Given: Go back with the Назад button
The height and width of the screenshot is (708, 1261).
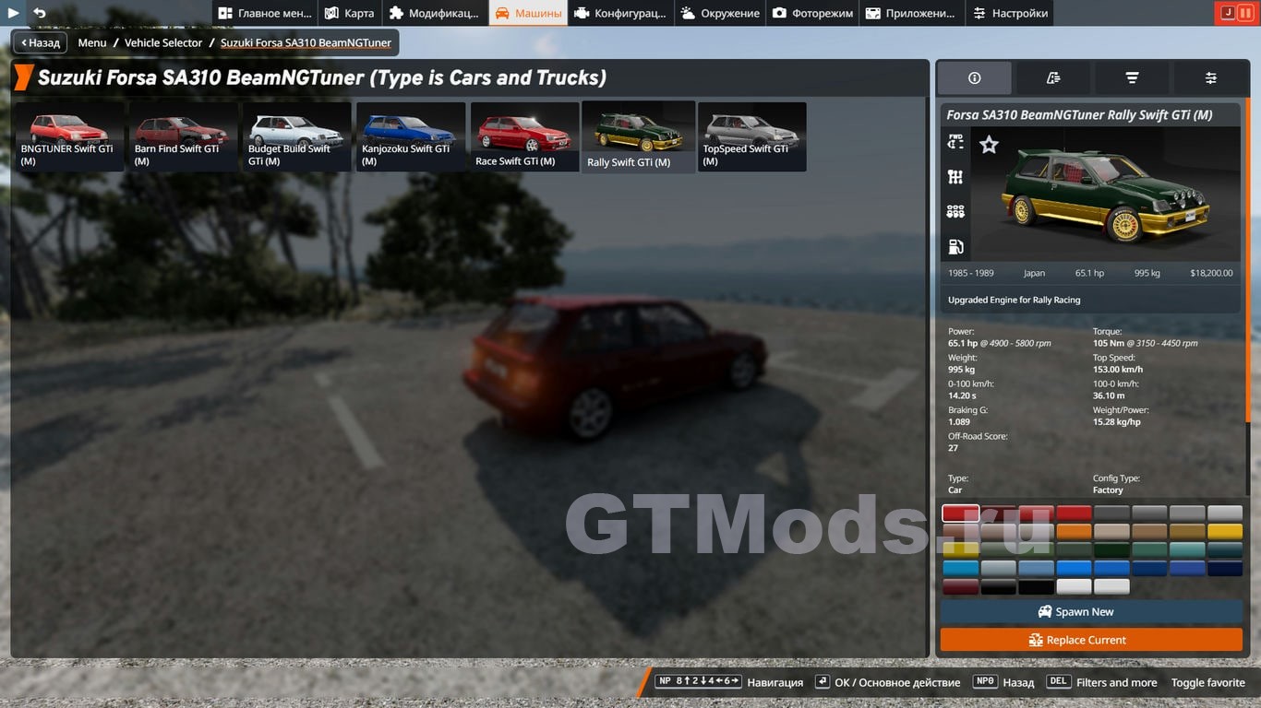Looking at the screenshot, I should pos(40,42).
